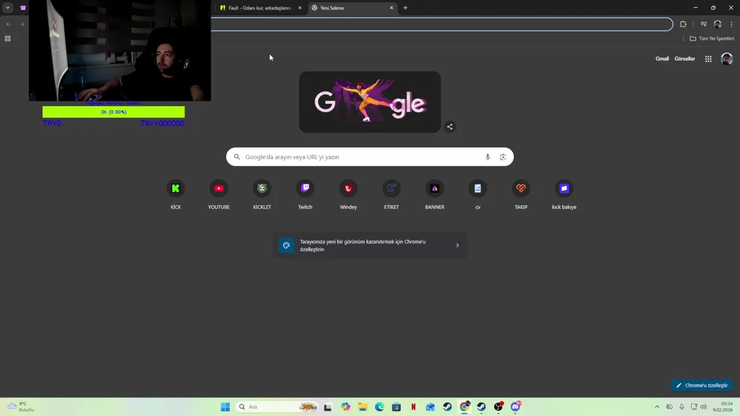Screen dimensions: 740x416
Task: Open the YOUTUBE shortcut tile
Action: click(219, 195)
